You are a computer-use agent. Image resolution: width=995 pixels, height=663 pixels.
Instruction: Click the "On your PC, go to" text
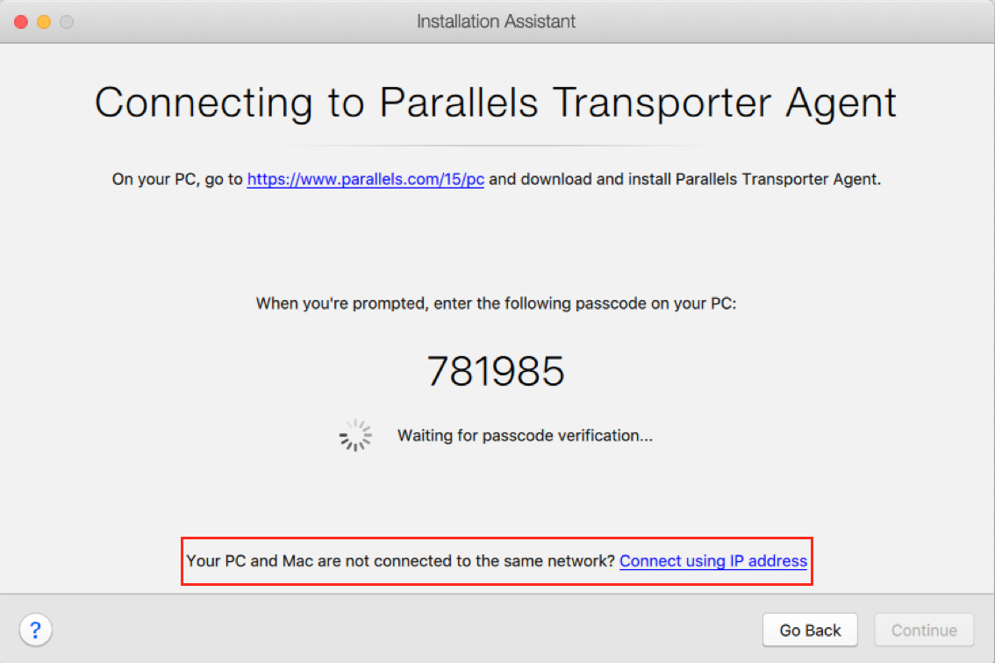(178, 180)
